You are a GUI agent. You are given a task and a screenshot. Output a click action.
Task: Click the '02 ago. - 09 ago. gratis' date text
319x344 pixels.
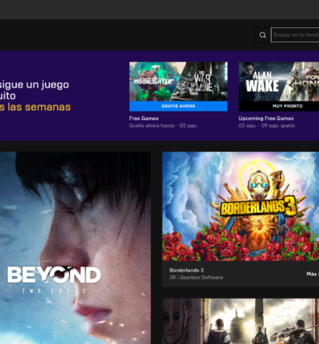267,126
